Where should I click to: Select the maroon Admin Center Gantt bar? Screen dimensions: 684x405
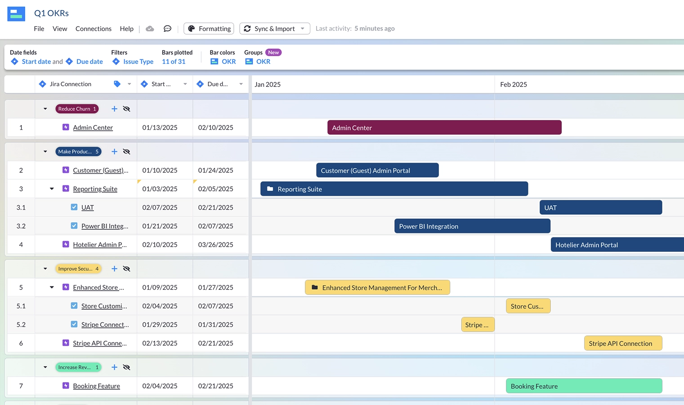tap(444, 128)
